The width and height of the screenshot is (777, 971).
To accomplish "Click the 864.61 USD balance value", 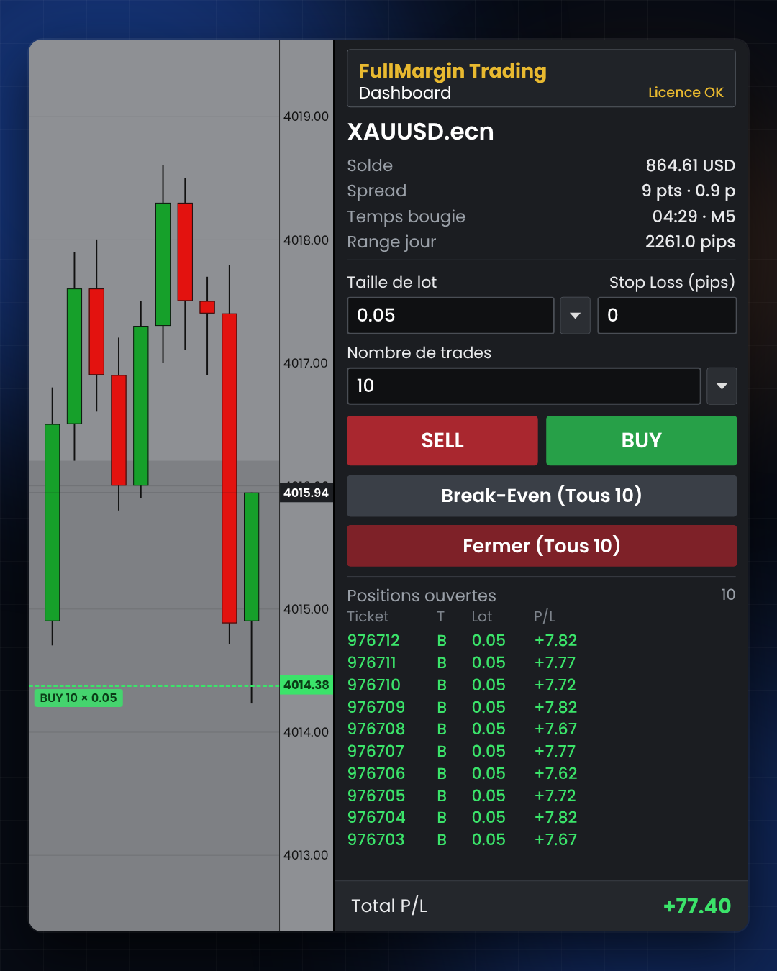I will coord(691,165).
